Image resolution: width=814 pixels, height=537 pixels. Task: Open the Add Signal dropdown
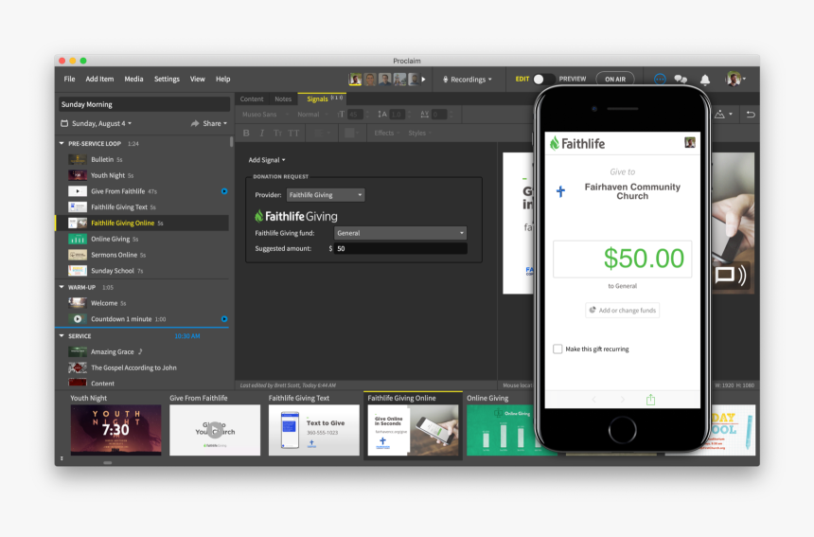tap(267, 160)
